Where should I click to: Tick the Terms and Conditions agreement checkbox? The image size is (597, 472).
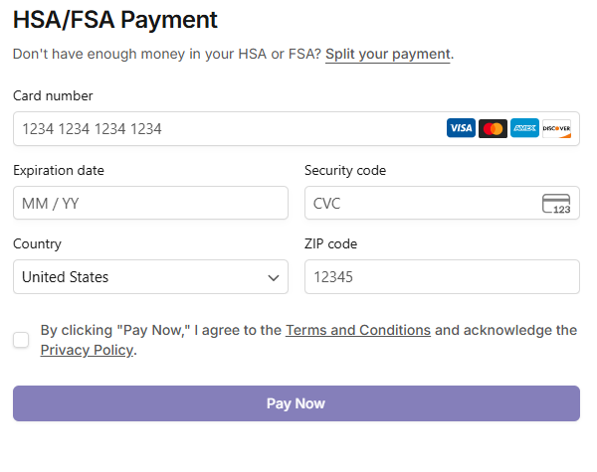point(21,340)
